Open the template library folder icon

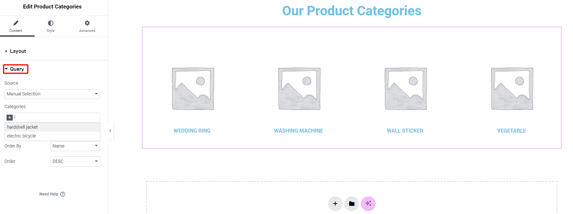coord(351,203)
